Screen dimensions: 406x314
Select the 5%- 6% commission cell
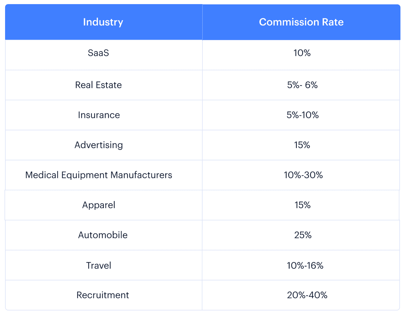[x=302, y=85]
